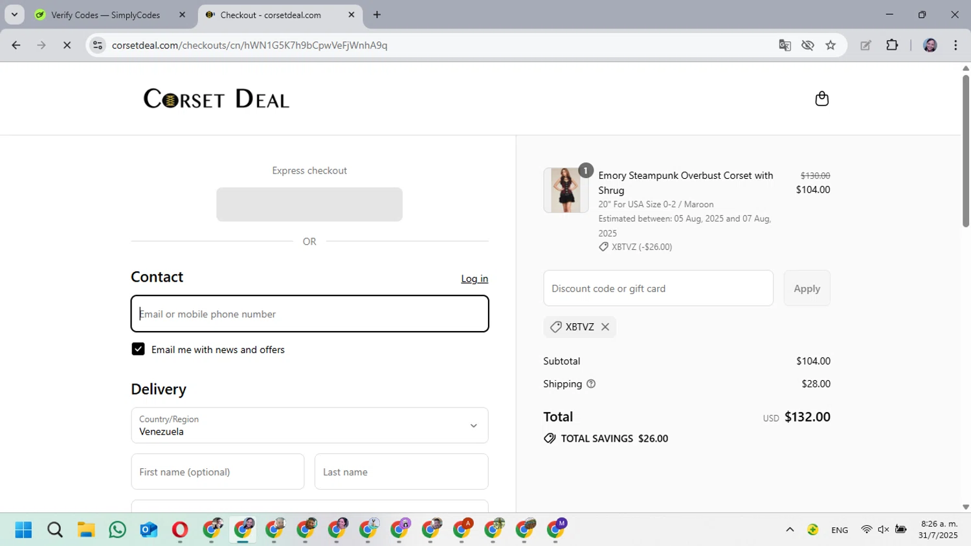The width and height of the screenshot is (971, 546).
Task: Click the $28.00 shipping value
Action: (816, 384)
